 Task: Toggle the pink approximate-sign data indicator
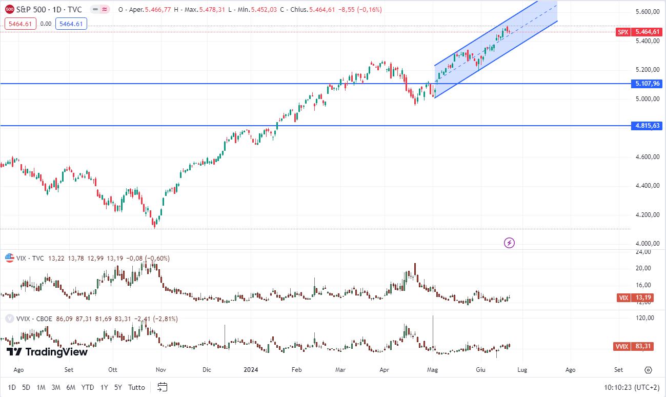[x=105, y=9]
